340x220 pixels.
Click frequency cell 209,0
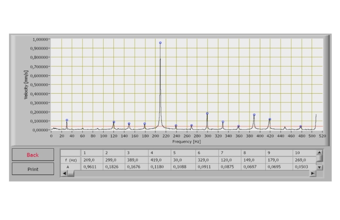click(x=92, y=160)
